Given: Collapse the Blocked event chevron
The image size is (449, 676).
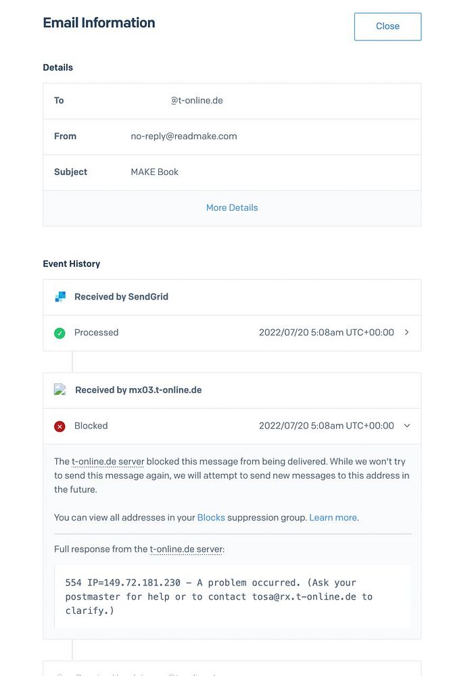Looking at the screenshot, I should (x=406, y=426).
